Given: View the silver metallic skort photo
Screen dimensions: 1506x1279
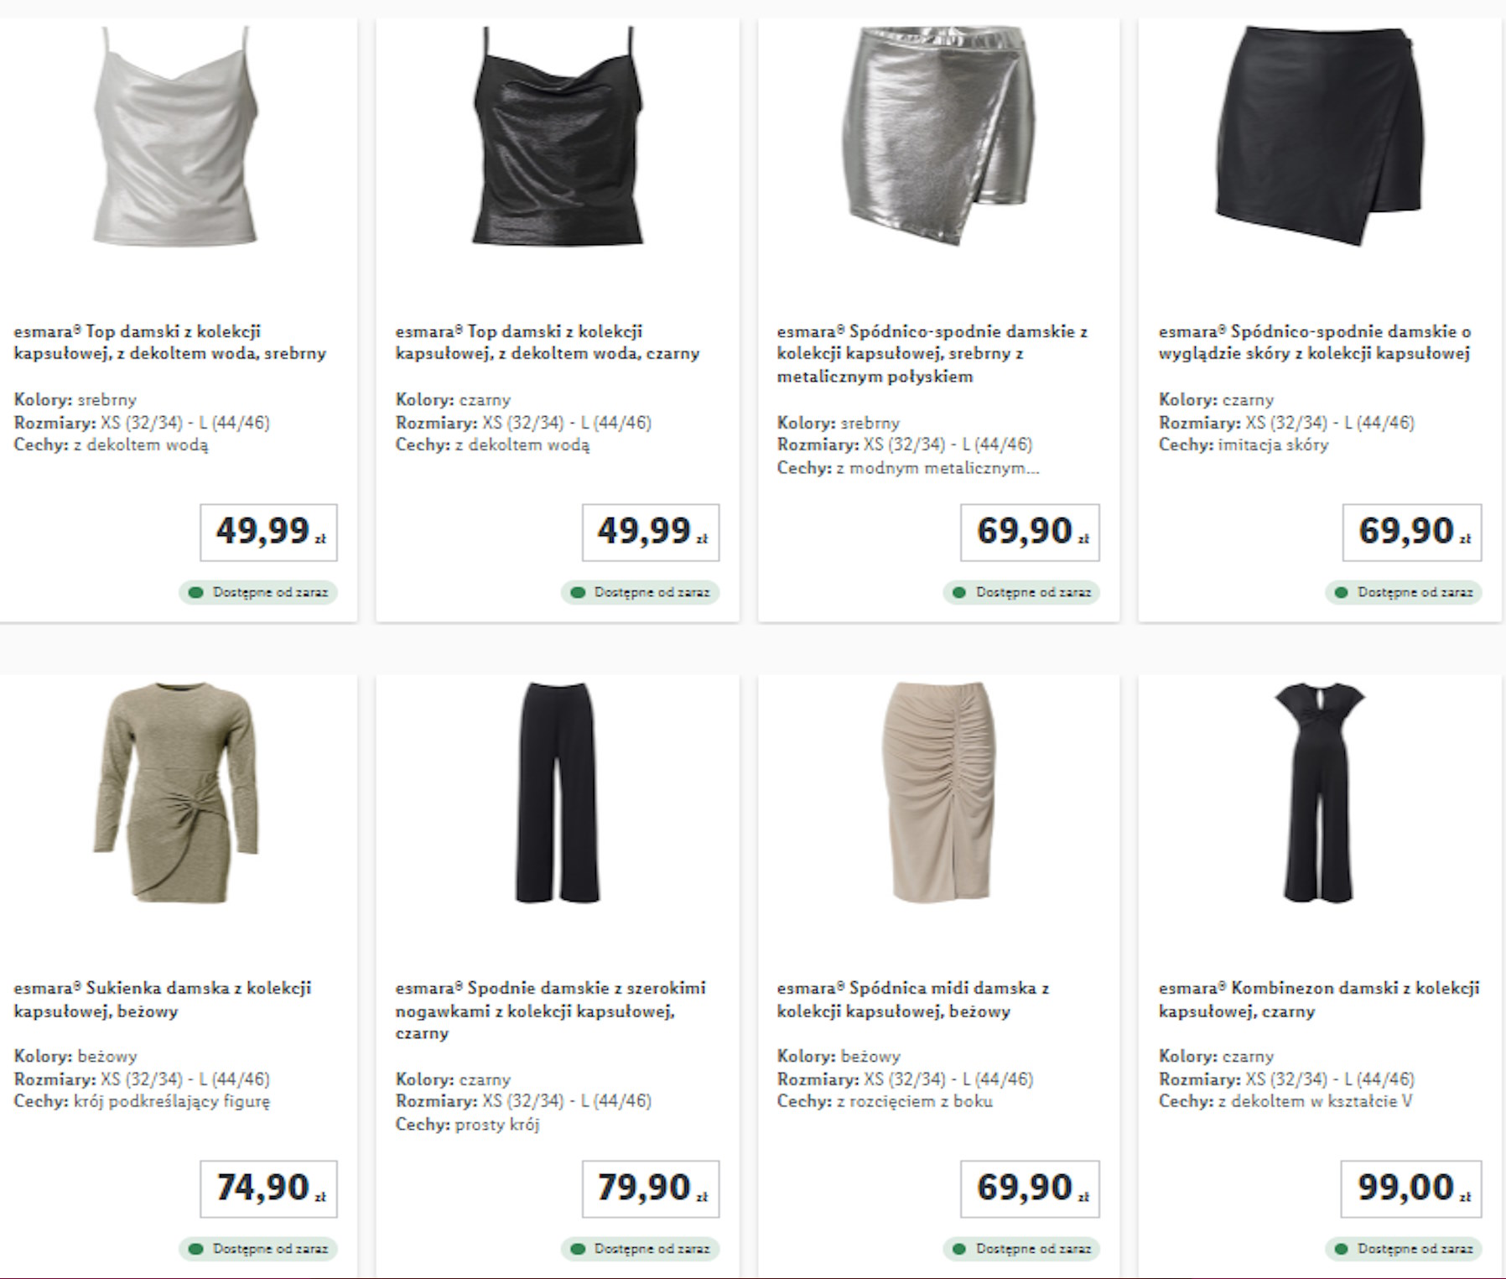Looking at the screenshot, I should [x=938, y=134].
